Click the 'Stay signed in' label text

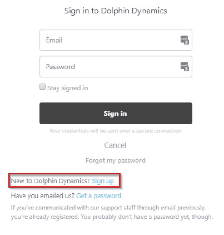point(68,88)
